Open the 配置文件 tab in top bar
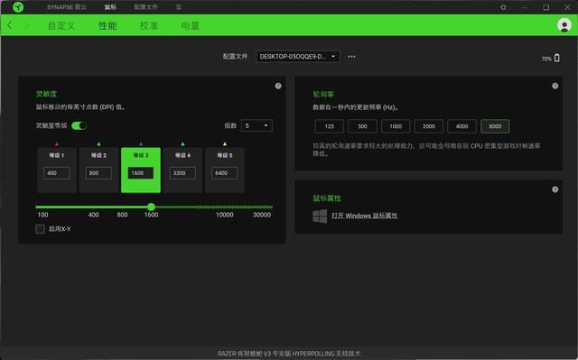The width and height of the screenshot is (578, 360). point(145,7)
